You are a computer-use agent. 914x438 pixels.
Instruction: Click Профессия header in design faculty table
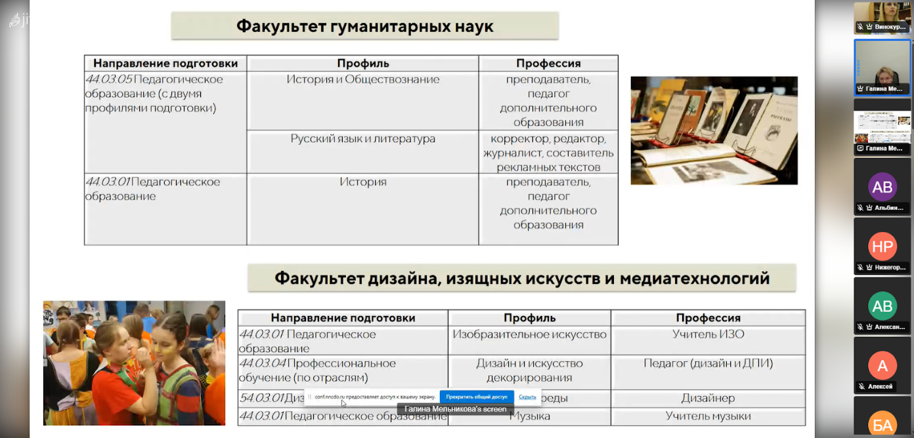tap(708, 318)
